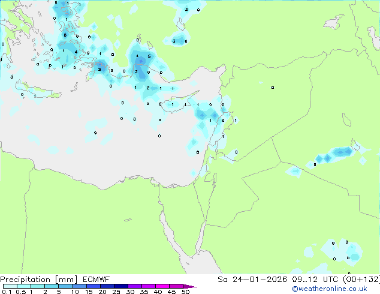Select the 35–40 mm legend swatch
The image size is (380, 294).
pyautogui.click(x=149, y=286)
